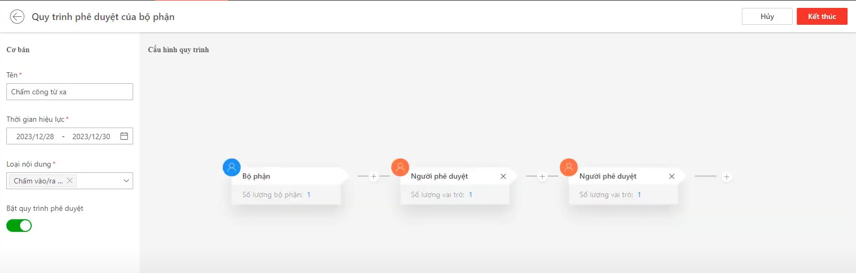Click the red Kết thúc button
The image size is (856, 273).
click(x=822, y=16)
